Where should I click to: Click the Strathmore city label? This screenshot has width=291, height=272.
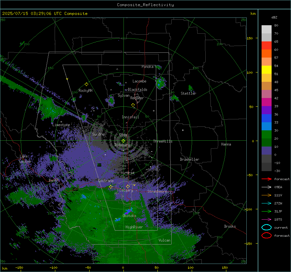coord(157,191)
